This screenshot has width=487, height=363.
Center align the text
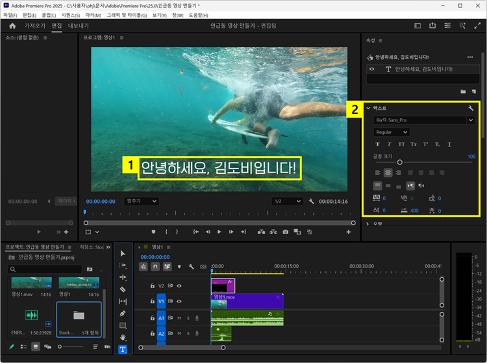[388, 172]
